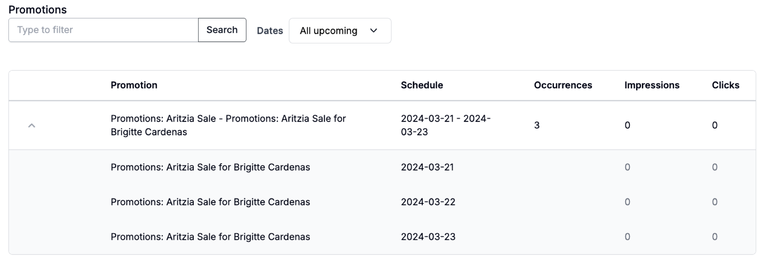Sort by Schedule column header

coord(422,85)
